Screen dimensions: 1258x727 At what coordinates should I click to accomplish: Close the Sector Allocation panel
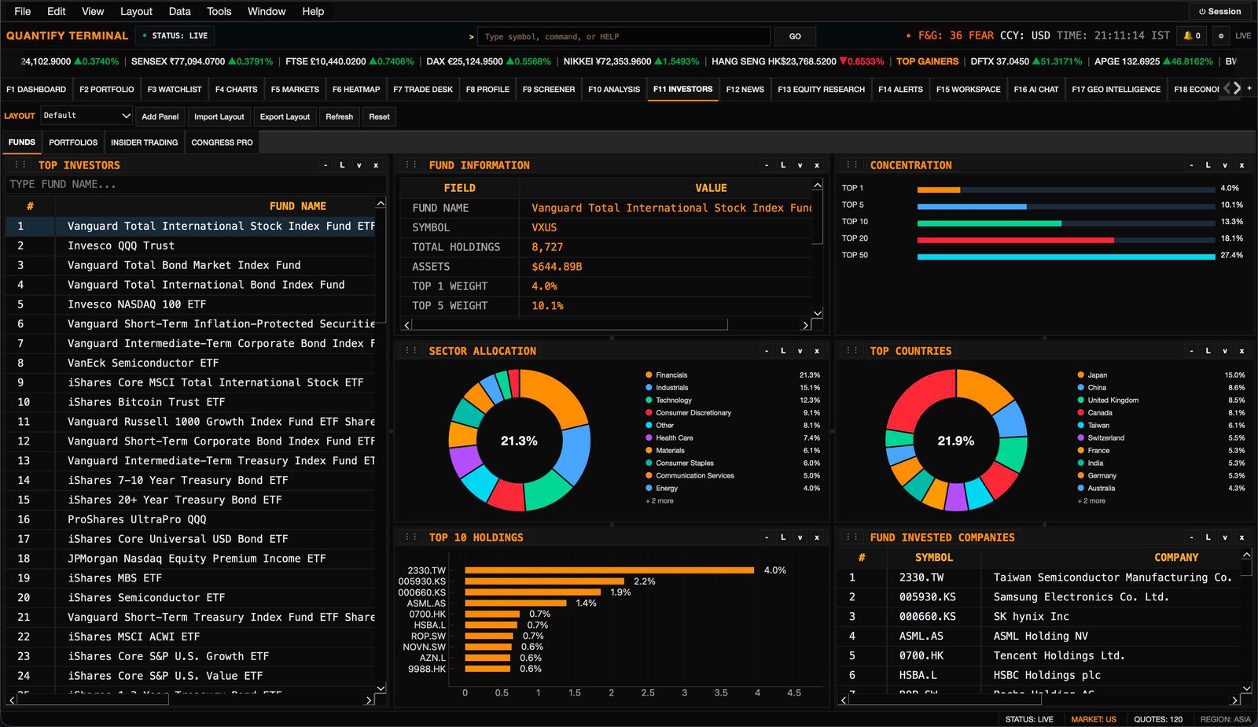(x=817, y=351)
